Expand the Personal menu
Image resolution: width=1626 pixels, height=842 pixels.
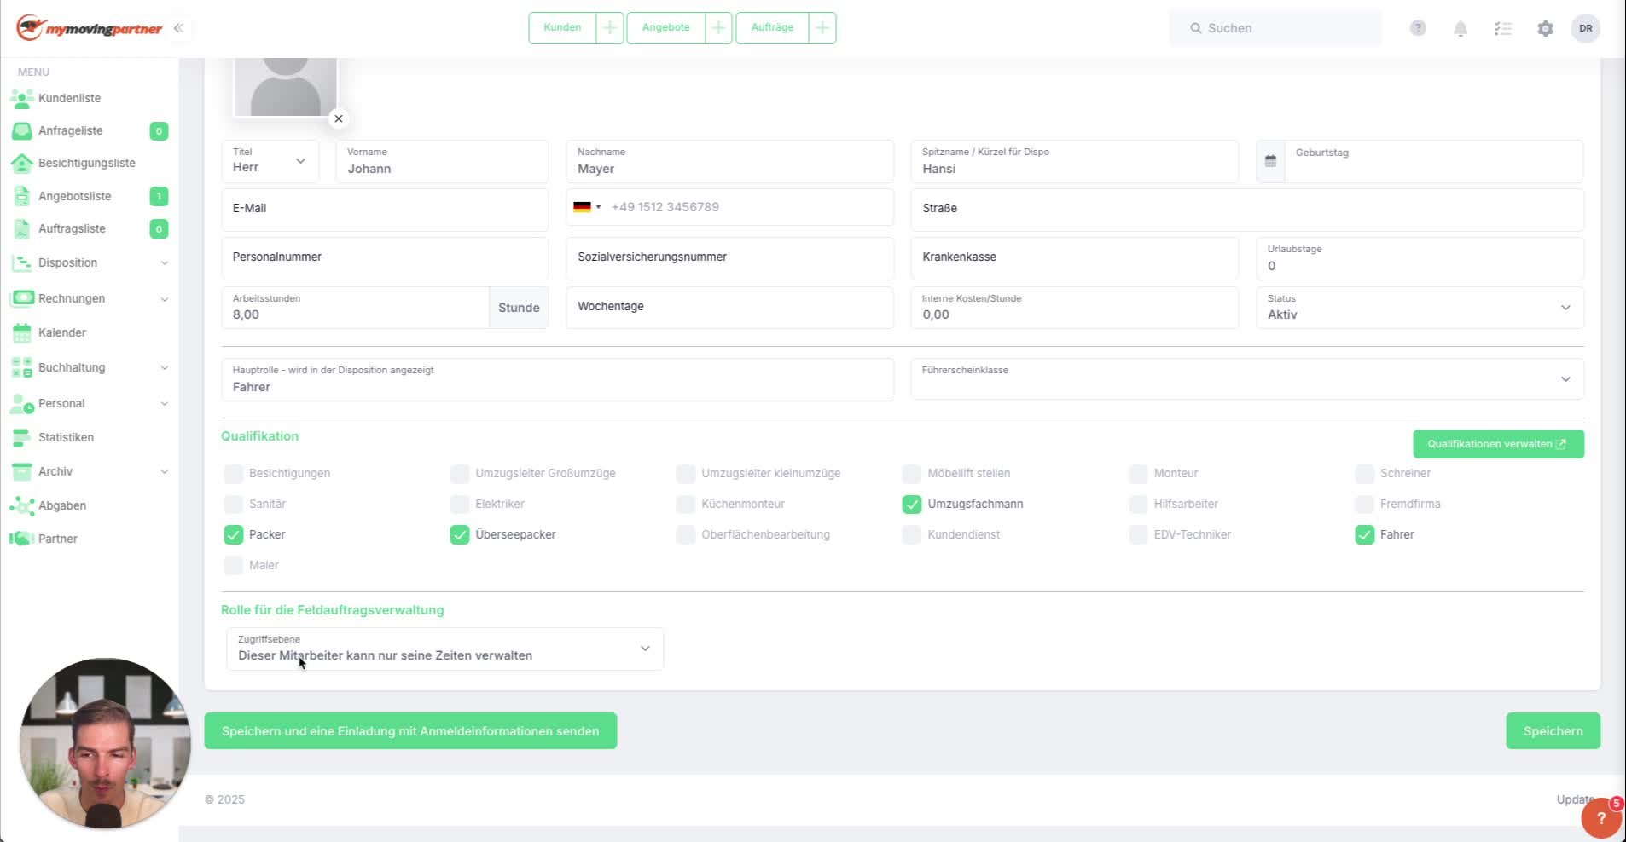(x=90, y=403)
